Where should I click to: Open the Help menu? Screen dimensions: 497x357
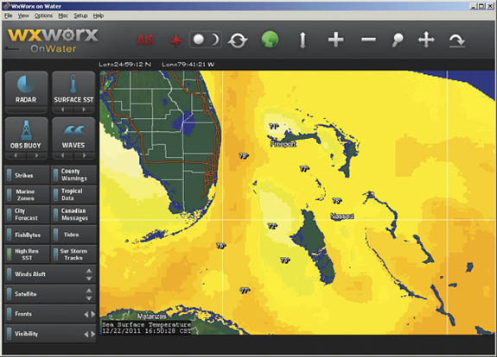[x=99, y=16]
